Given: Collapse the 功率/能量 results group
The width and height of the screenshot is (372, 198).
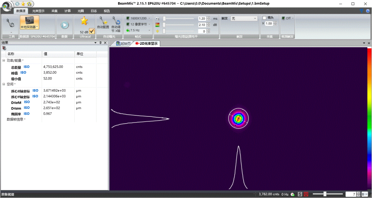Looking at the screenshot, I should pyautogui.click(x=3, y=61).
